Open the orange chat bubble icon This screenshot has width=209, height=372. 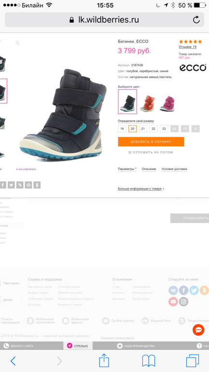(x=198, y=330)
